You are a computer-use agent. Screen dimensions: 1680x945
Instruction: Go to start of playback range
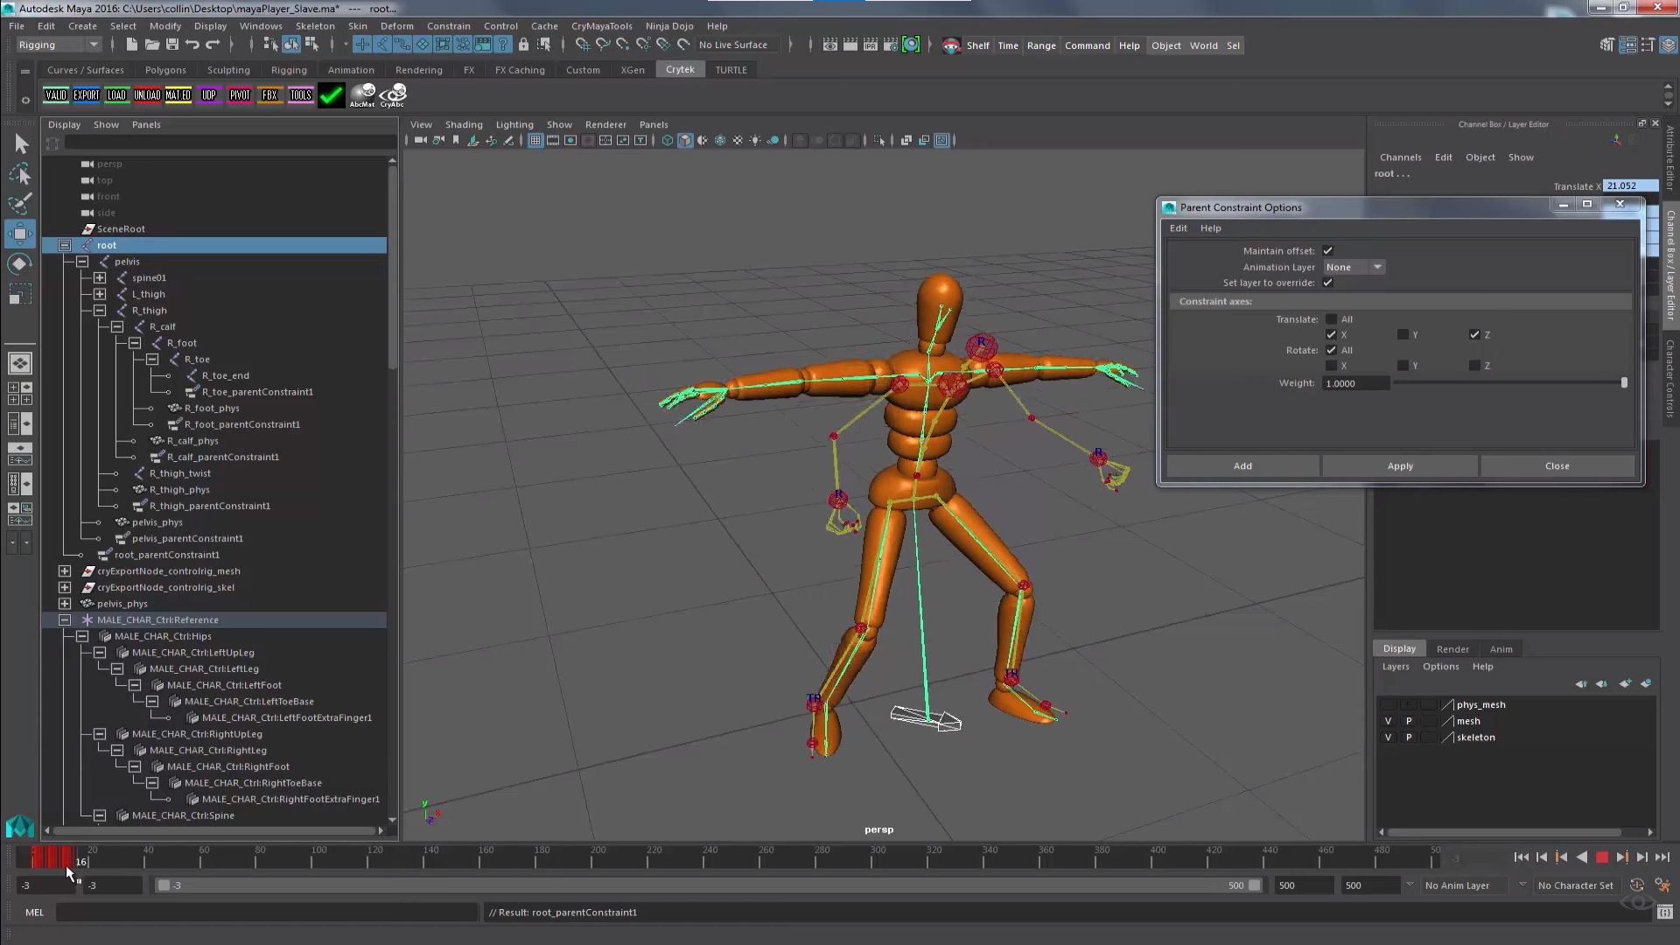1521,858
